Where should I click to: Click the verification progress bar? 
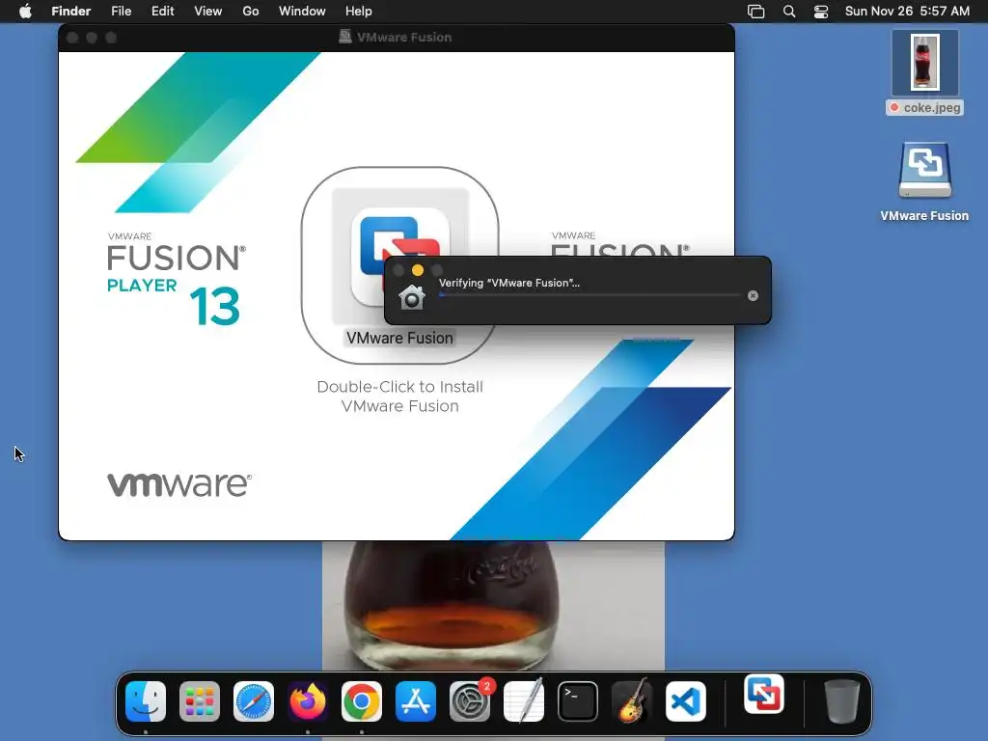590,295
